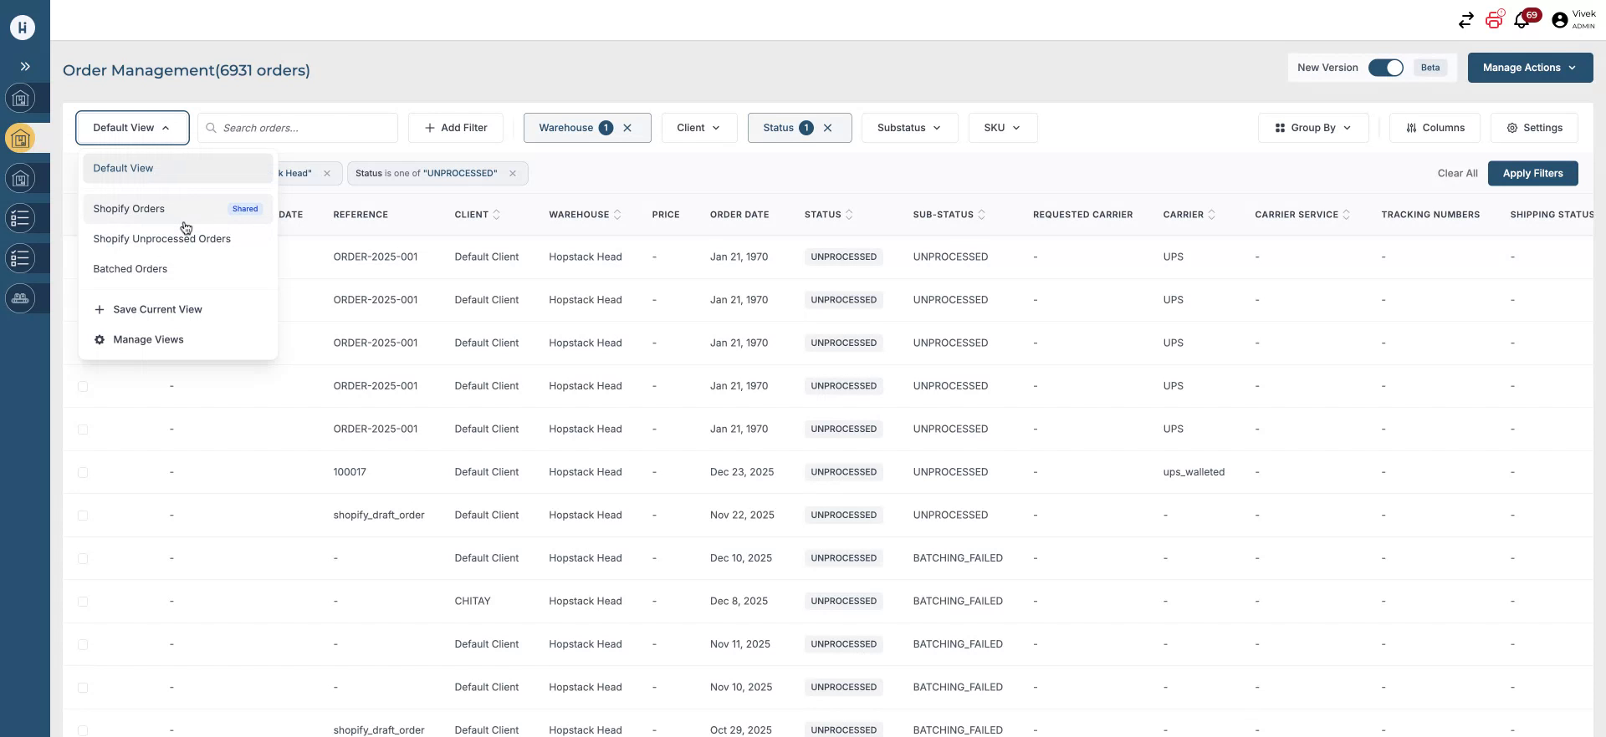Click the Manage Views gear icon
Image resolution: width=1606 pixels, height=737 pixels.
click(100, 340)
